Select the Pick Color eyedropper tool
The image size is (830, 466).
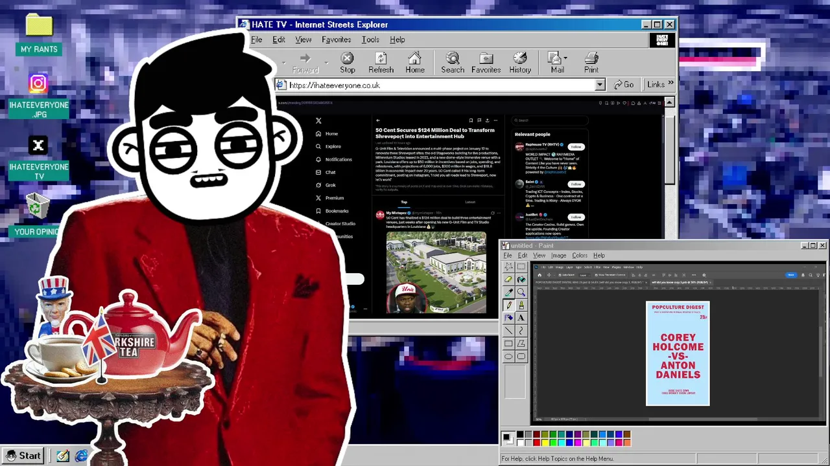click(508, 293)
